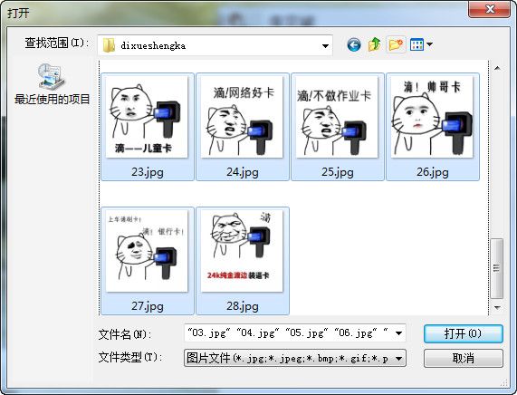The image size is (517, 395).
Task: Go back with the blue back arrow icon
Action: pyautogui.click(x=354, y=44)
